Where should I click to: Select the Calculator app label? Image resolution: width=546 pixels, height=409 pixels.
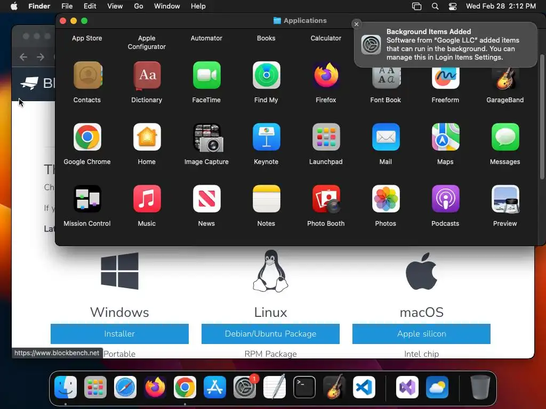click(x=326, y=38)
